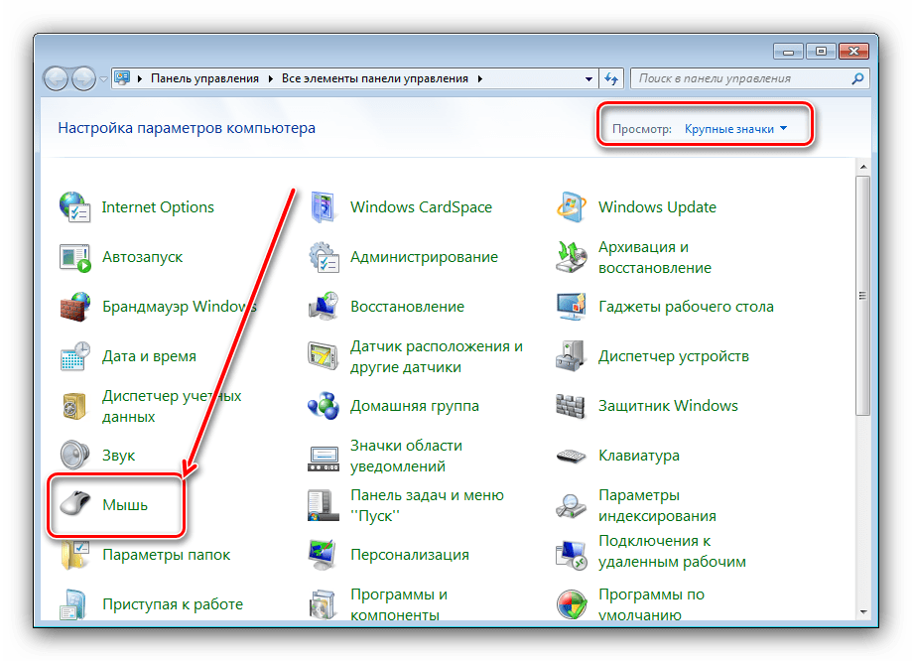Open the Программы по умолчанию link
Image resolution: width=912 pixels, height=661 pixels.
click(651, 604)
